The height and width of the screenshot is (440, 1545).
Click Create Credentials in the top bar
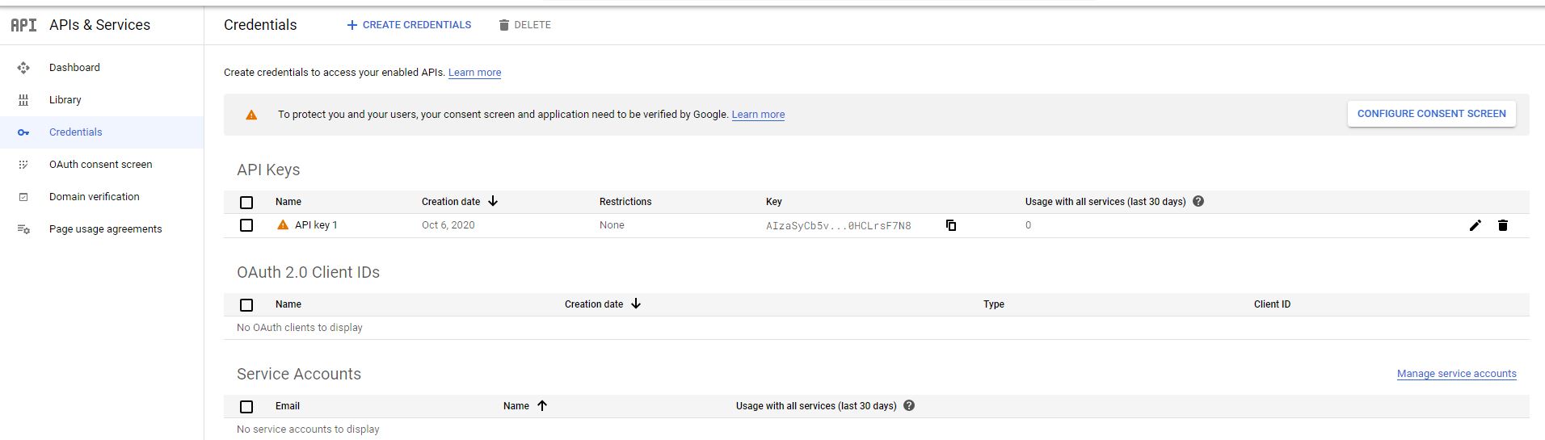point(409,25)
